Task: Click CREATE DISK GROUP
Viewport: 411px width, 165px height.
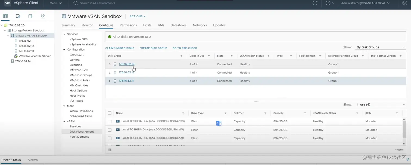Action: click(x=153, y=48)
